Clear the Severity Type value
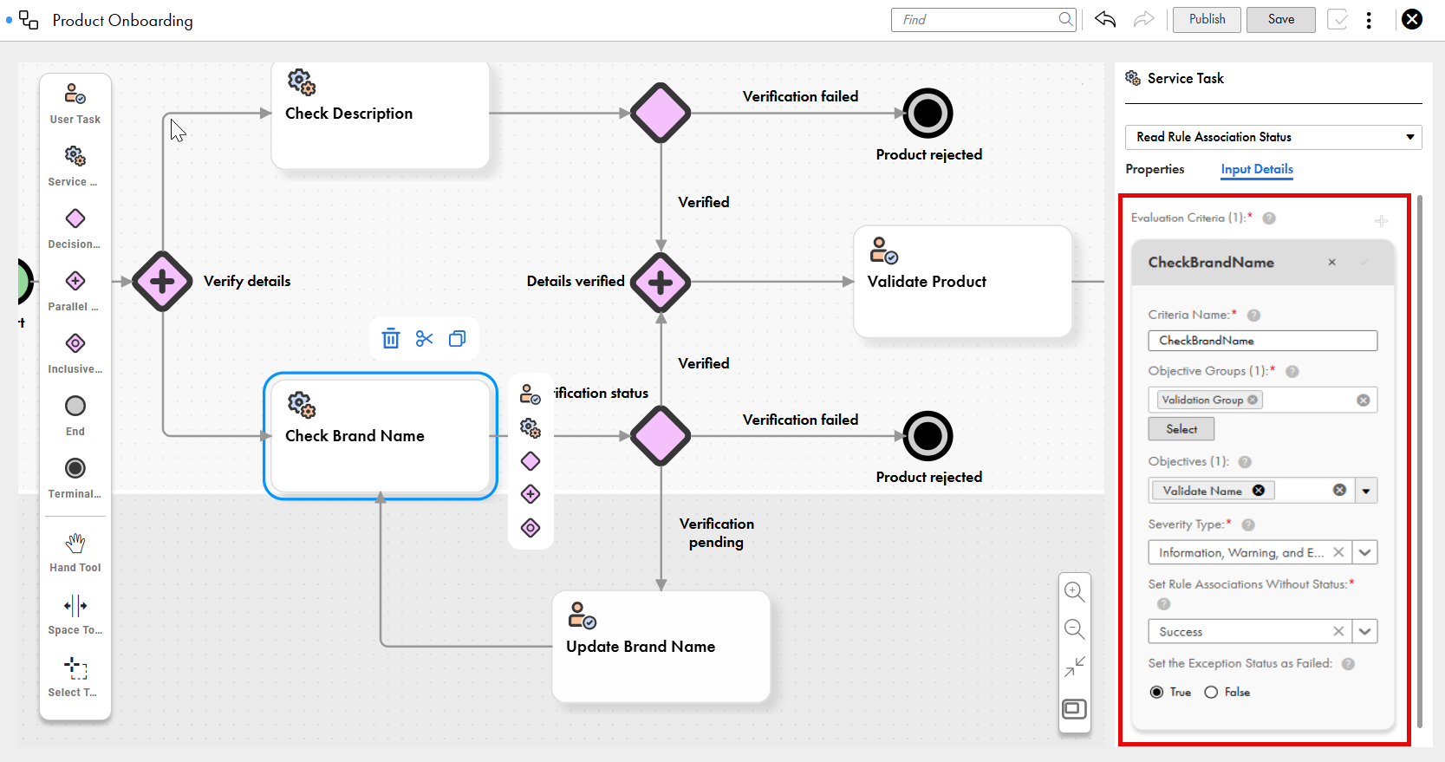Screen dimensions: 1445x762 click(1338, 552)
